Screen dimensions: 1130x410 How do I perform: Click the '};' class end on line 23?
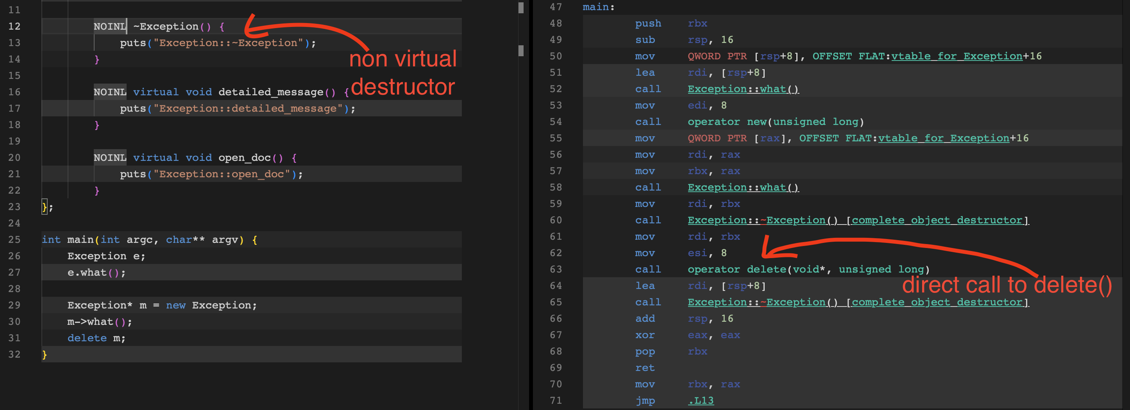pos(47,207)
